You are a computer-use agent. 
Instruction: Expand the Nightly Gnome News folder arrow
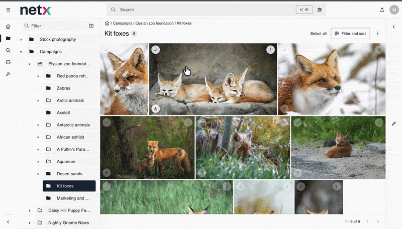[x=30, y=223]
